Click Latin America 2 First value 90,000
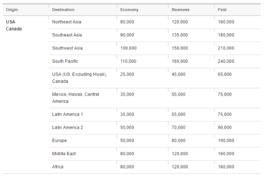The image size is (264, 177). 224,127
